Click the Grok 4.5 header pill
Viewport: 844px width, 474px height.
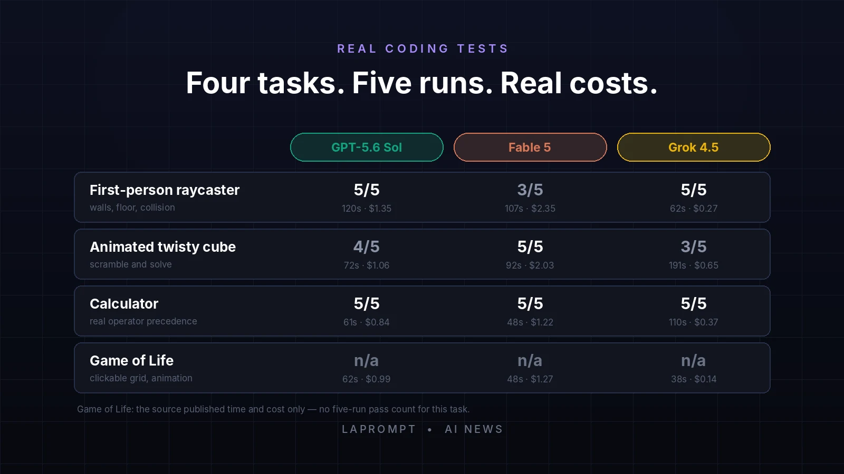(x=694, y=147)
